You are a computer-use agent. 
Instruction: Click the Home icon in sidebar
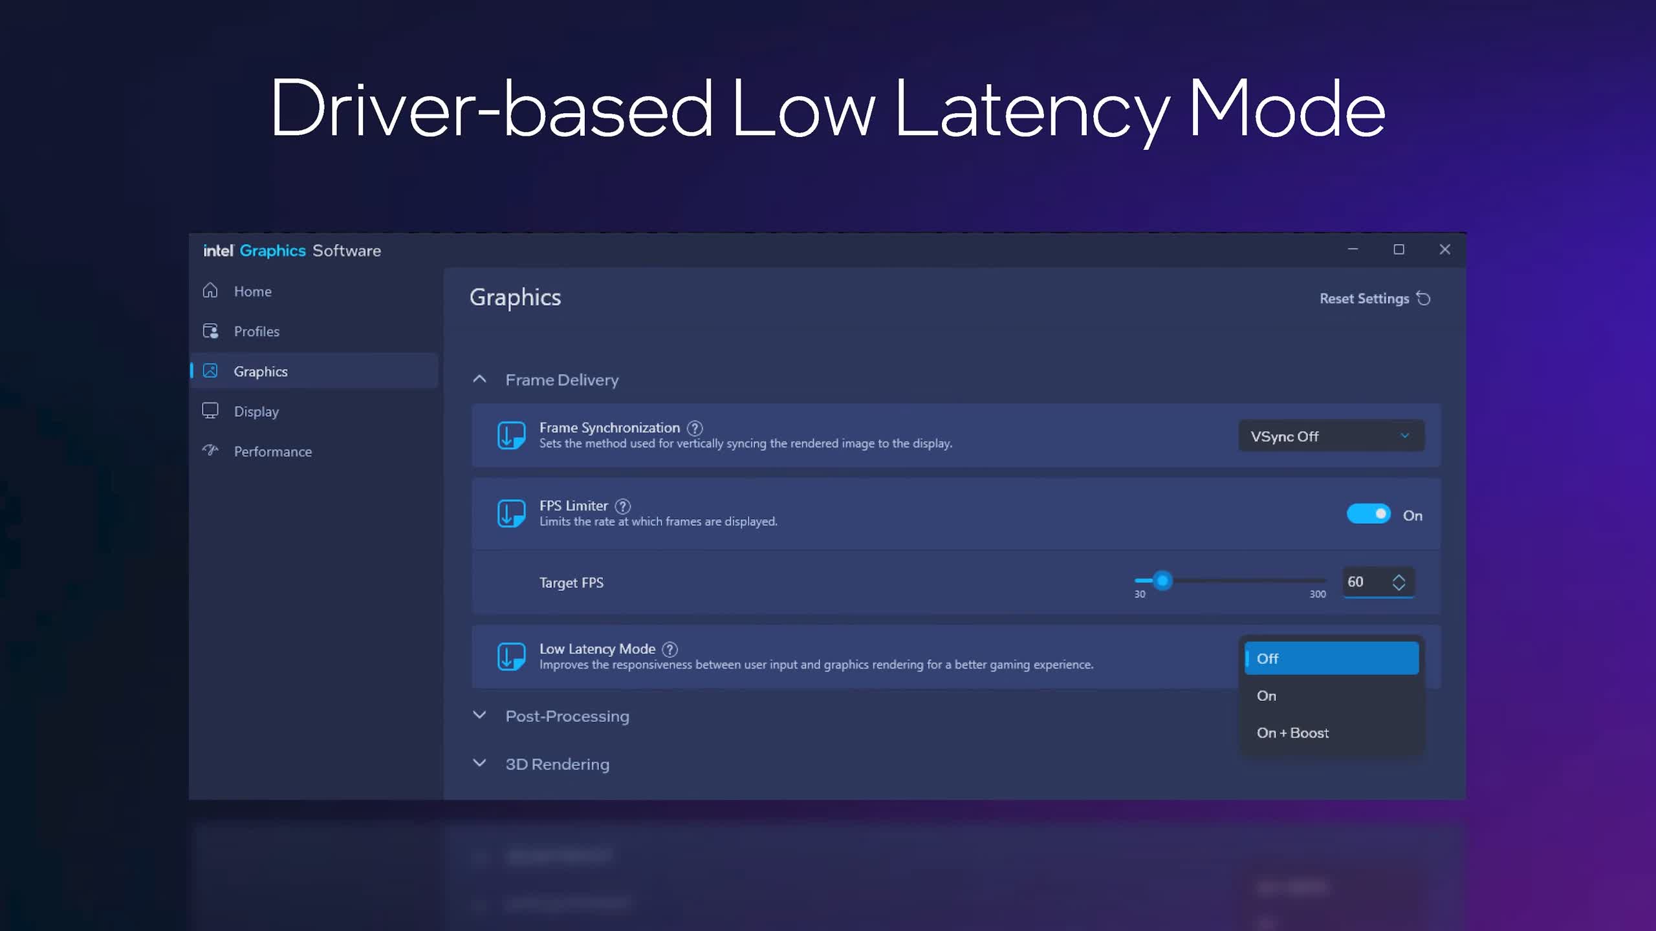[x=210, y=290]
